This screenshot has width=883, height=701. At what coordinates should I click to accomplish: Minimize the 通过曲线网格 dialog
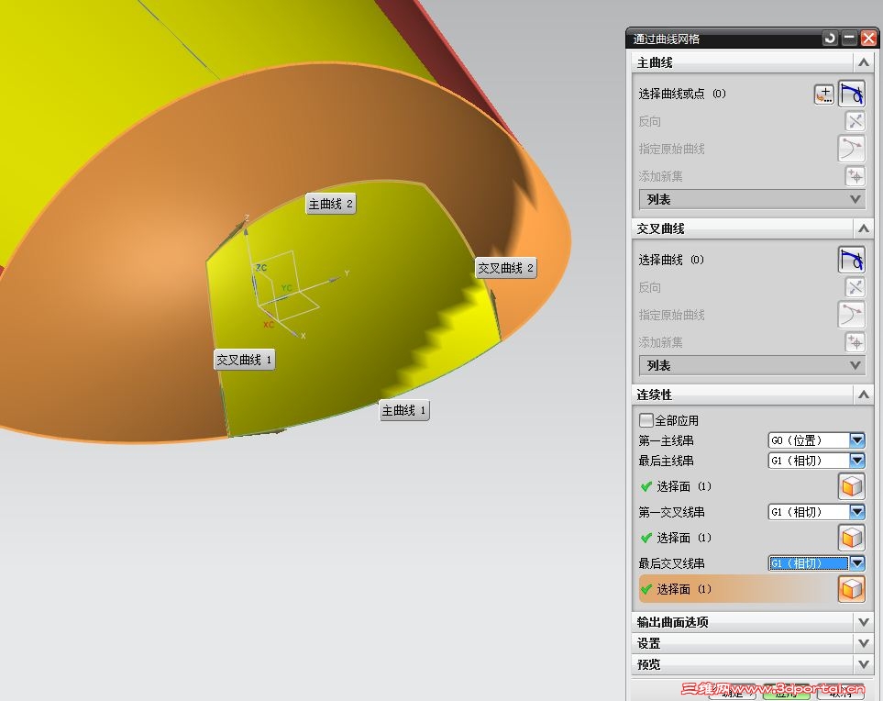coord(849,39)
